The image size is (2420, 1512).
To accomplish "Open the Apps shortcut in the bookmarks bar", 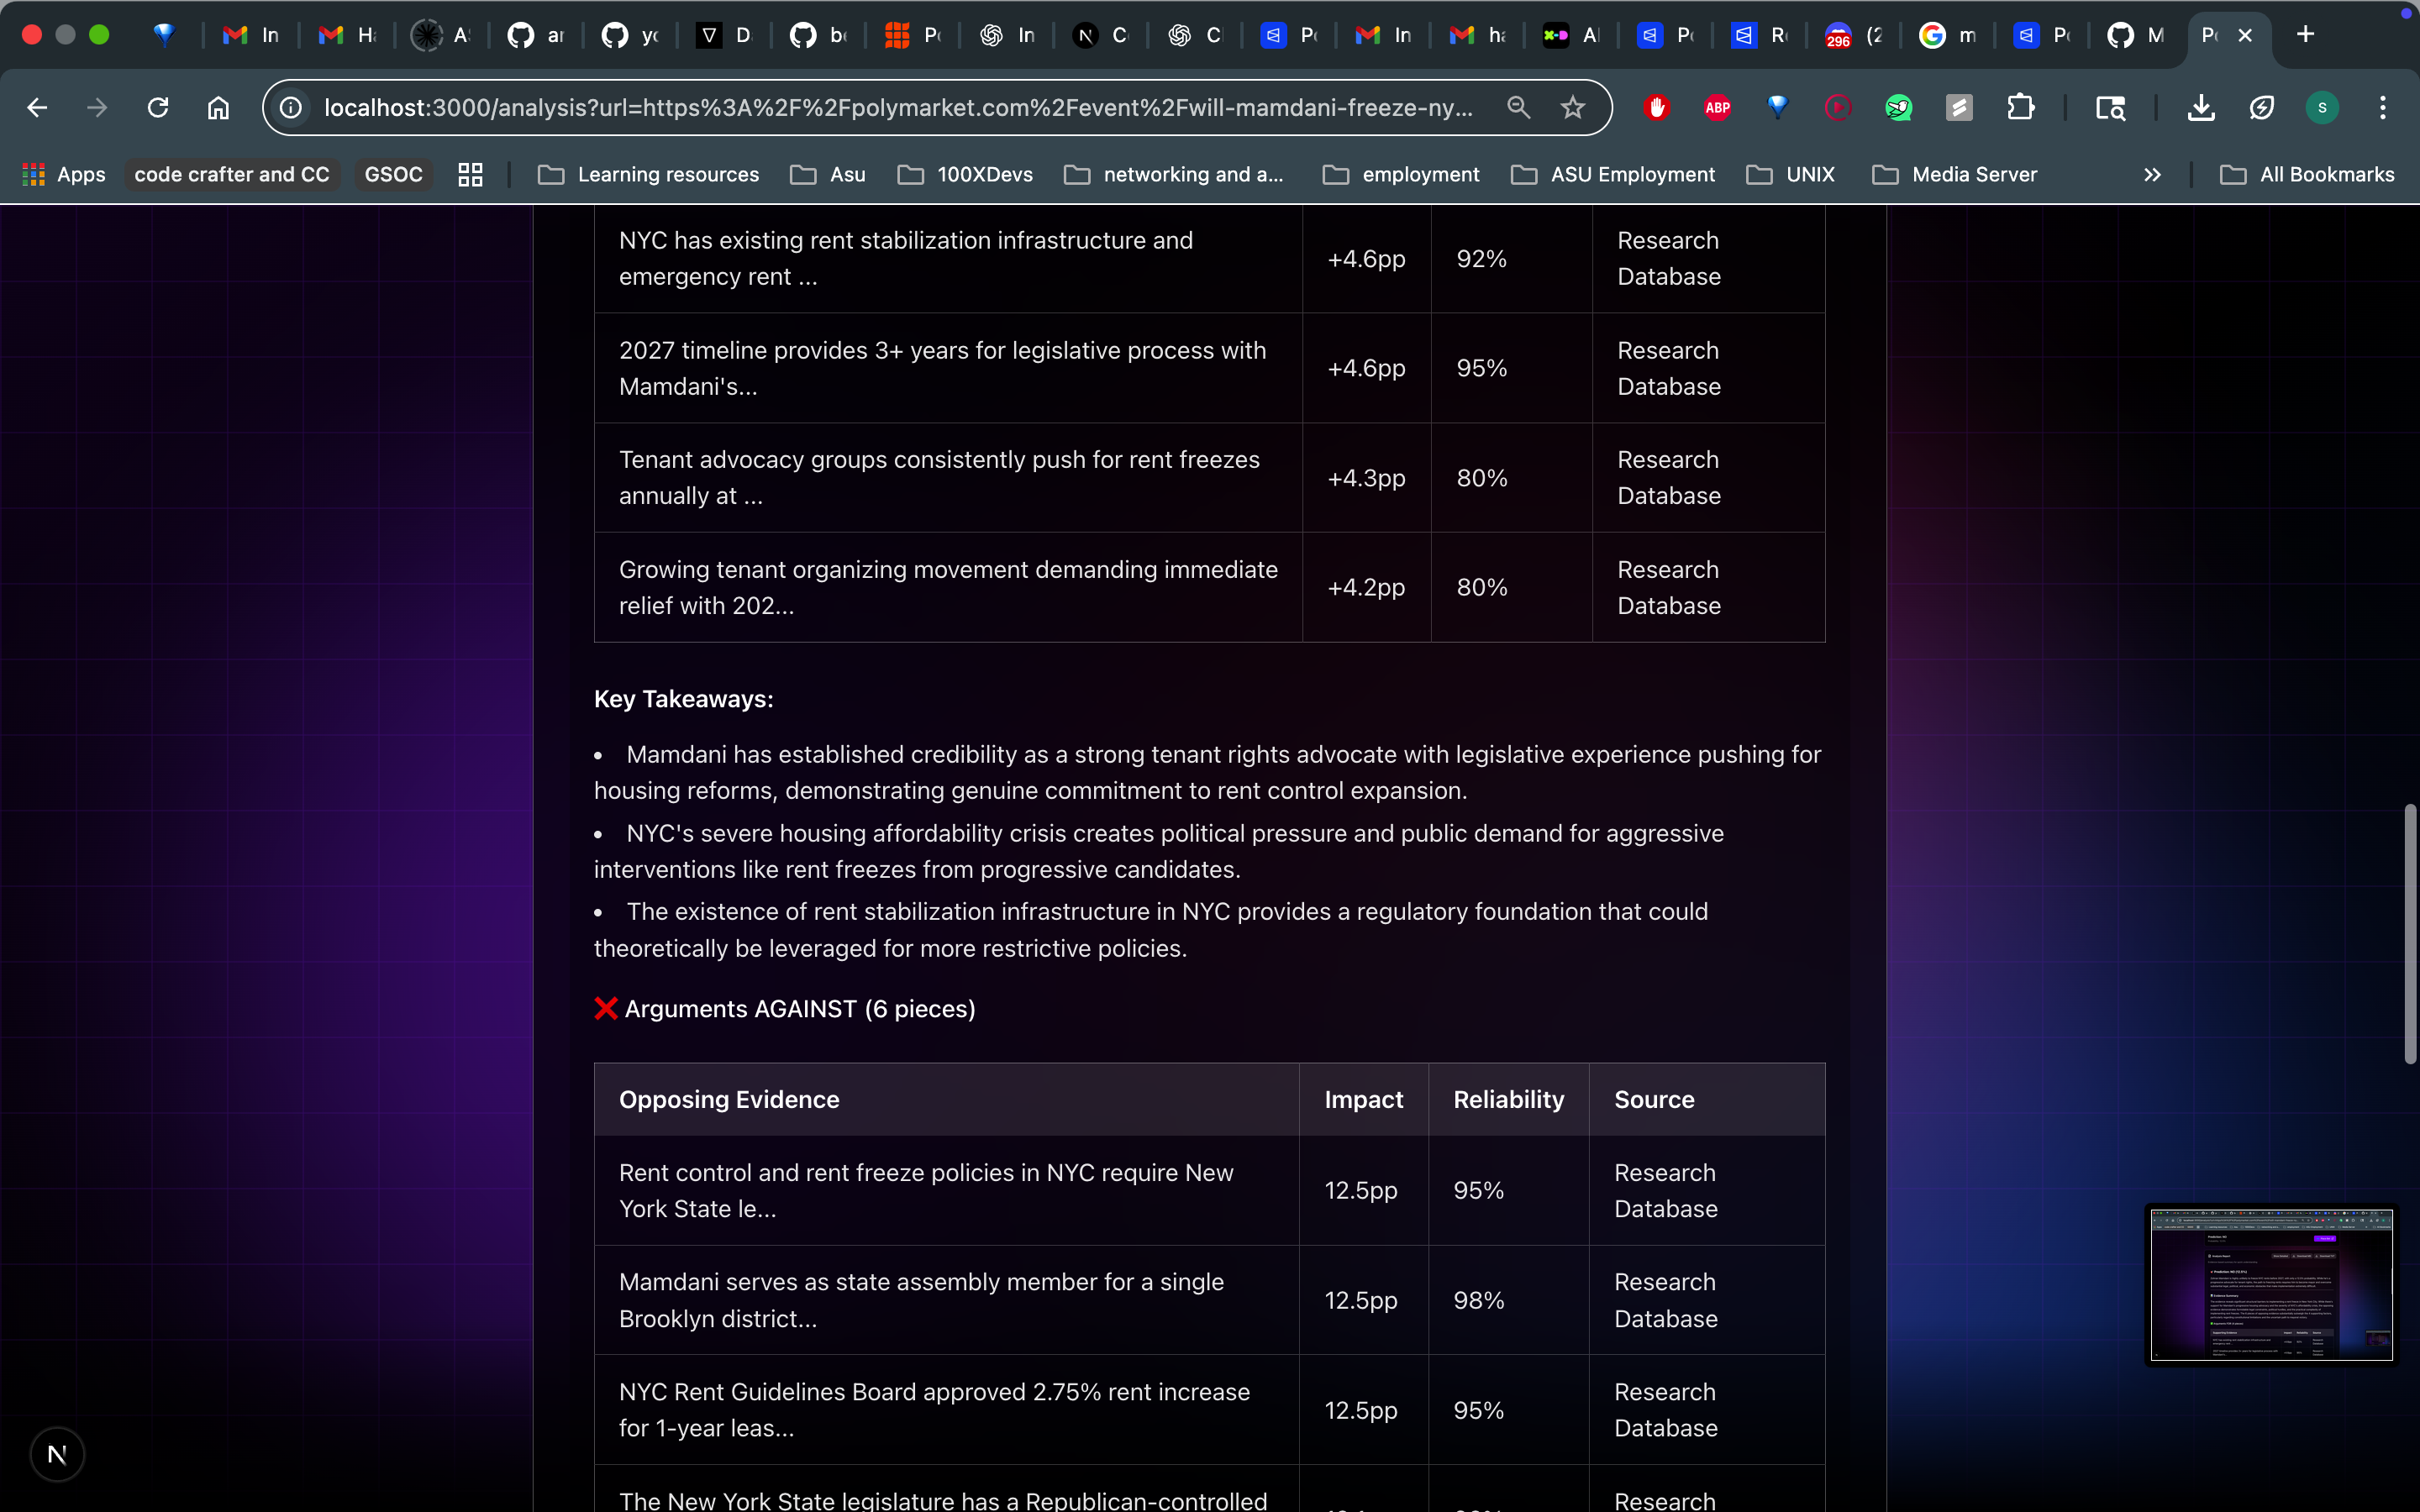I will 64,174.
